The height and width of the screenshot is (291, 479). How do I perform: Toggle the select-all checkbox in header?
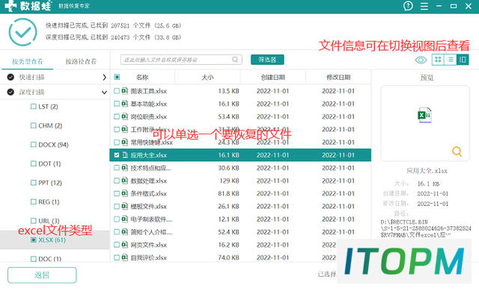117,77
